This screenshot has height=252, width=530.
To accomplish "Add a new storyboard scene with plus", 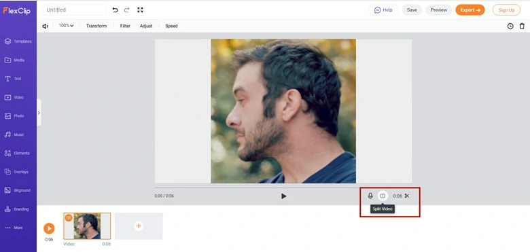I will (x=139, y=226).
